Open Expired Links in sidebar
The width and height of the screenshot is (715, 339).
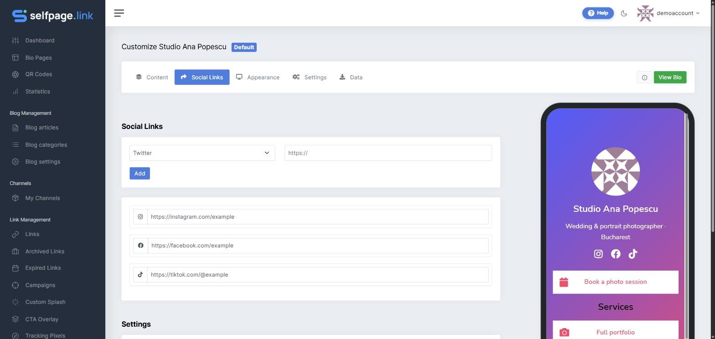coord(43,268)
